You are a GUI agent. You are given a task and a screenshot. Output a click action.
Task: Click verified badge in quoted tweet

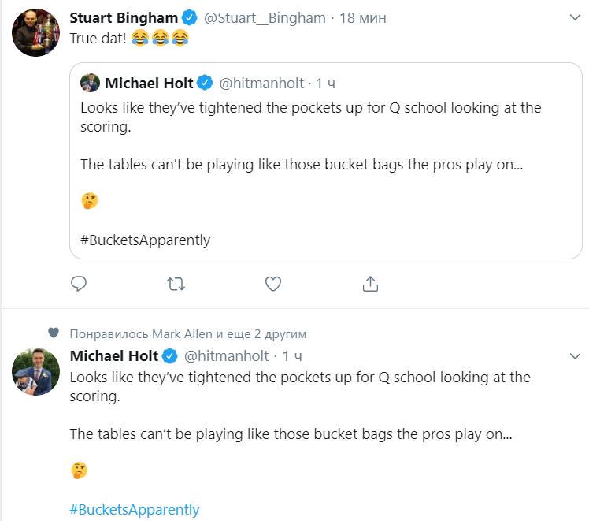pyautogui.click(x=206, y=83)
